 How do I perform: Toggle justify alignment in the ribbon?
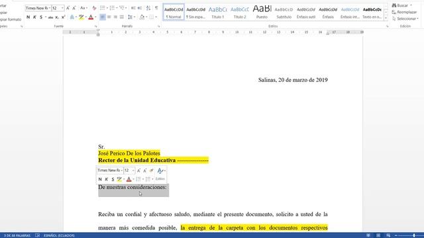pos(122,17)
